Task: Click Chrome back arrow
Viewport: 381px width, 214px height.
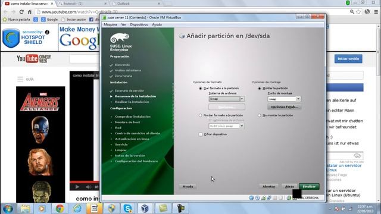Action: (x=5, y=12)
